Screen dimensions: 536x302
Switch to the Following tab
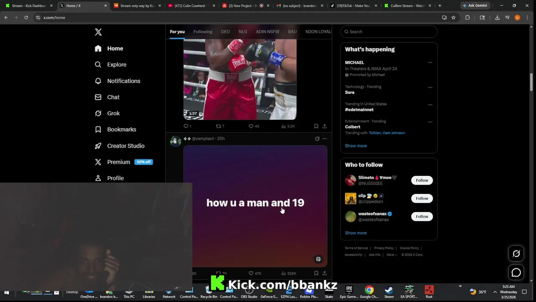[x=203, y=31]
